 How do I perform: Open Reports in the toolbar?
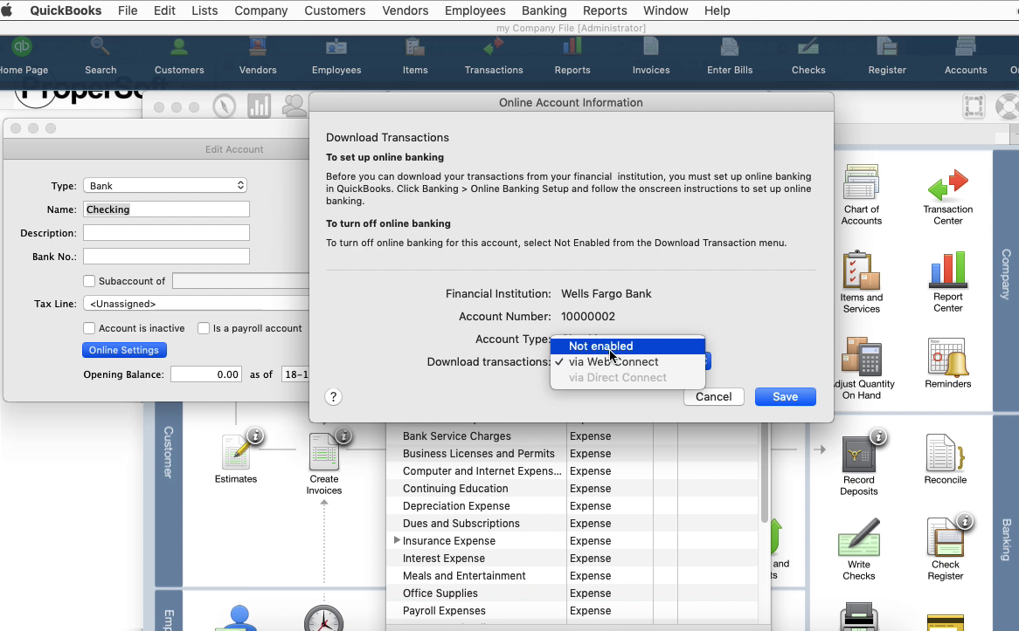(572, 57)
